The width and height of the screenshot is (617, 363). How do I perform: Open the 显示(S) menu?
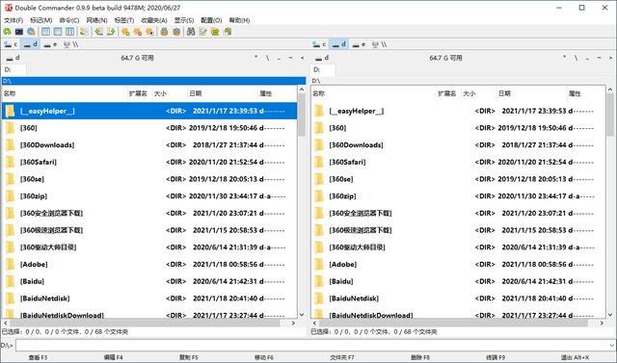[x=184, y=20]
